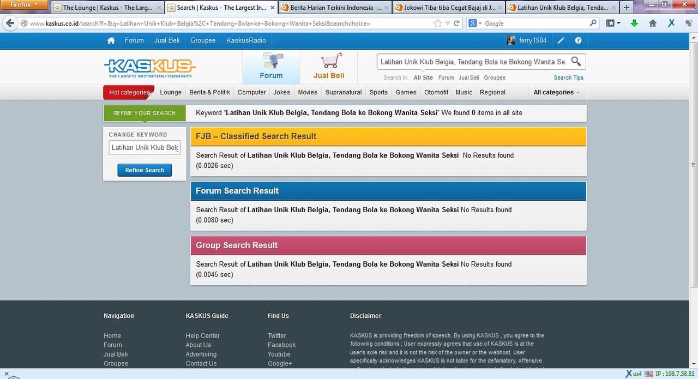Open the Regional category
This screenshot has width=698, height=379.
[x=492, y=92]
